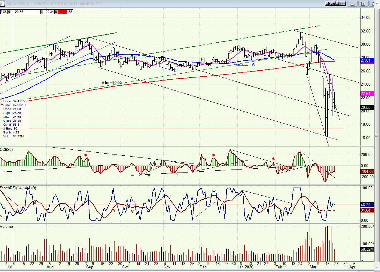Click the CCI value tag -104.62

[367, 171]
